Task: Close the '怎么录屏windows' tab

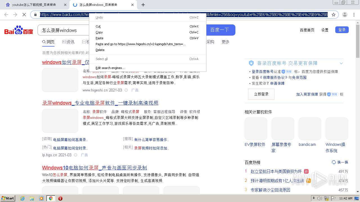Action: [x=132, y=5]
